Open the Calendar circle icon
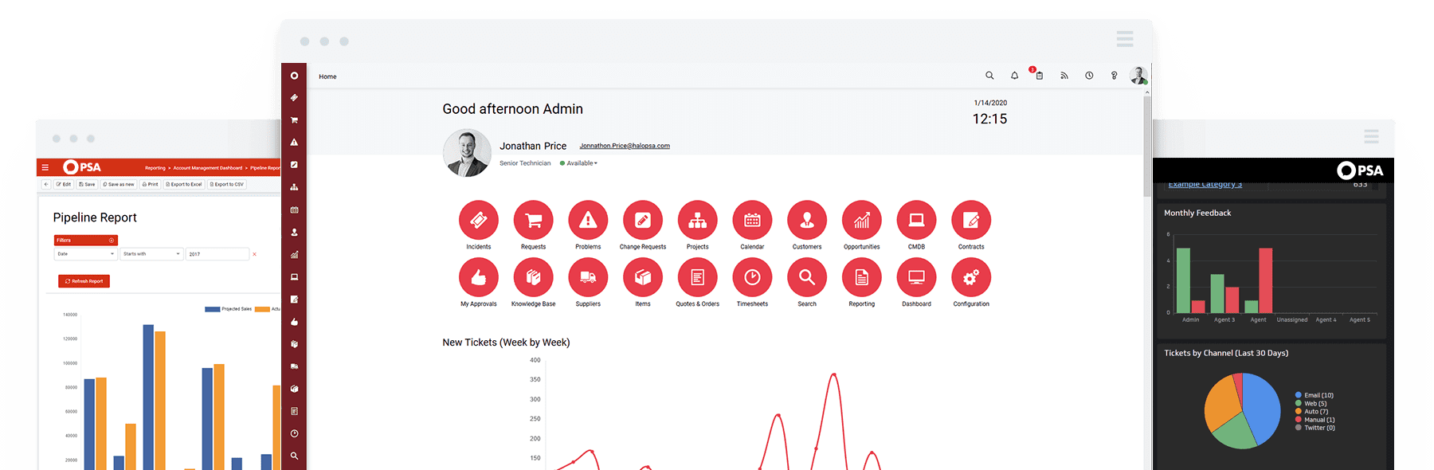This screenshot has width=1434, height=470. point(752,220)
